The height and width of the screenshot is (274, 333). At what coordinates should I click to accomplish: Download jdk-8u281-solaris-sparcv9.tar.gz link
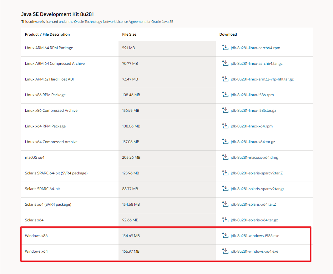258,189
